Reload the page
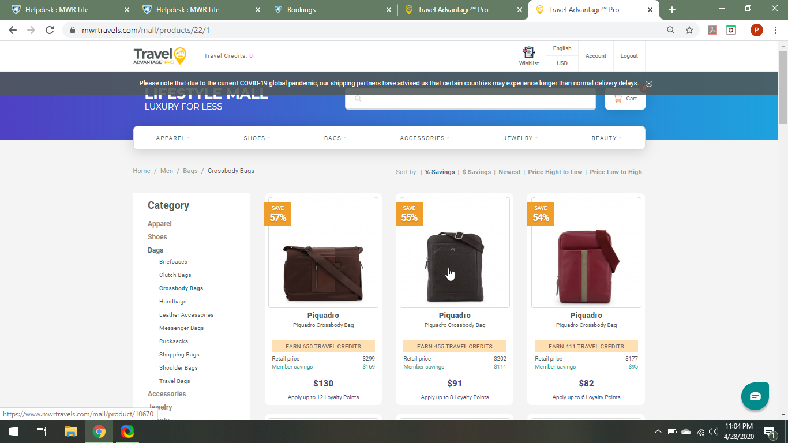Image resolution: width=788 pixels, height=443 pixels. (50, 30)
